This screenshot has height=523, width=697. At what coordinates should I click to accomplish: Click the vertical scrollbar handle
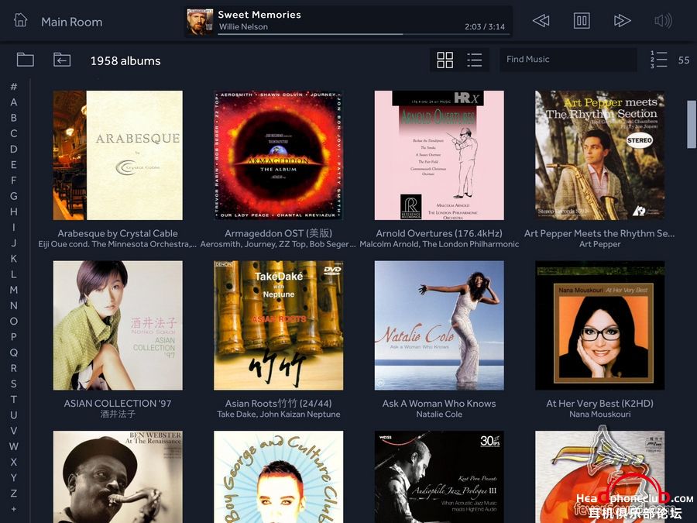pyautogui.click(x=692, y=124)
